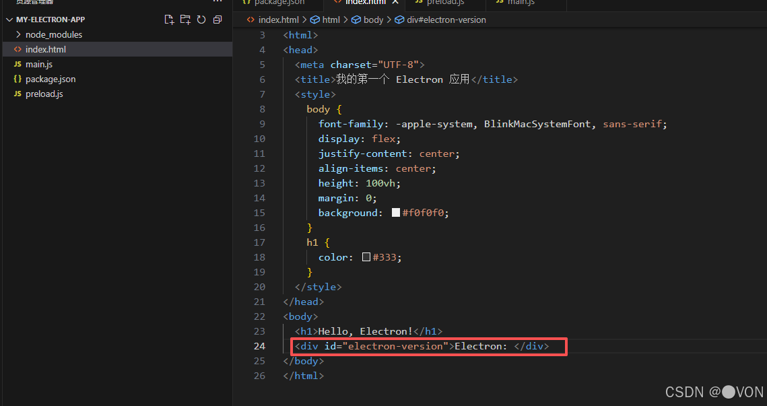This screenshot has height=406, width=767.
Task: Open package.json from the file tree
Action: tap(117, 79)
